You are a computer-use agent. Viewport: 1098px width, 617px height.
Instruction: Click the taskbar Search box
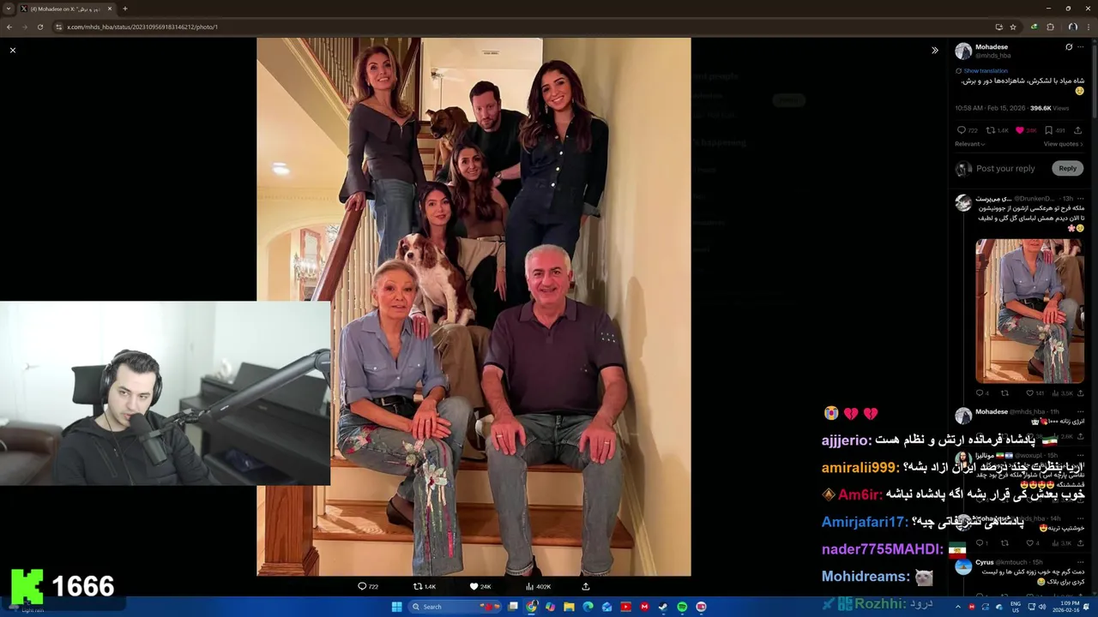click(x=454, y=607)
